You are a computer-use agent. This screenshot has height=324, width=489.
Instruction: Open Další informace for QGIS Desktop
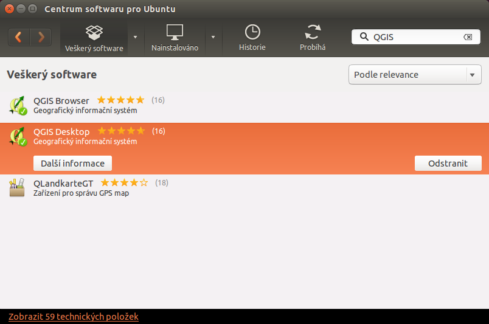point(72,164)
